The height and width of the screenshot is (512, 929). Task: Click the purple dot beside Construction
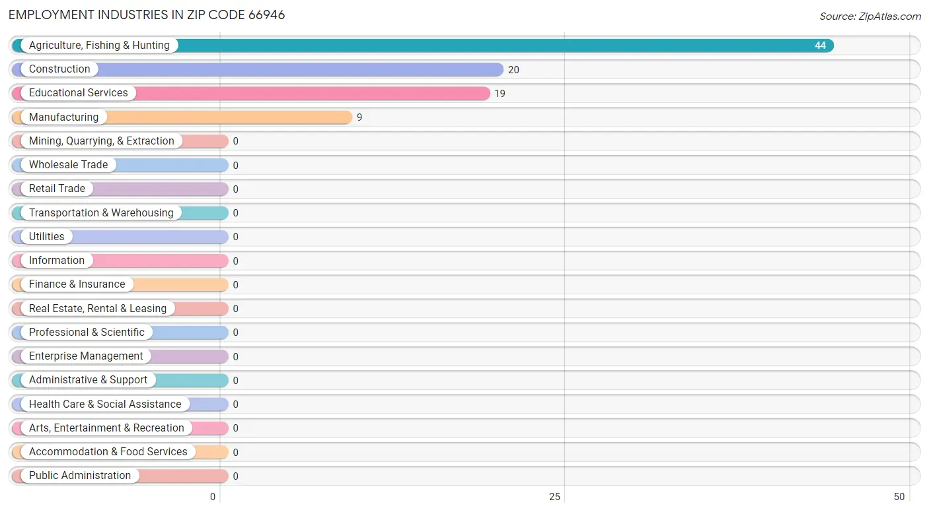click(18, 69)
